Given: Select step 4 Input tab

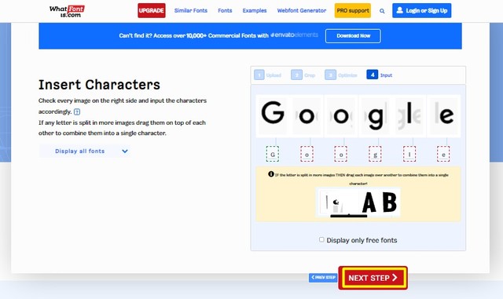Looking at the screenshot, I should [380, 75].
